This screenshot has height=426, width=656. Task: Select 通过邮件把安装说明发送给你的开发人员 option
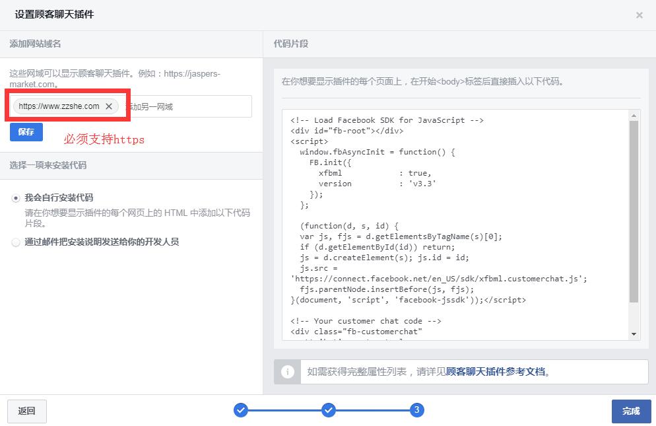(x=15, y=242)
